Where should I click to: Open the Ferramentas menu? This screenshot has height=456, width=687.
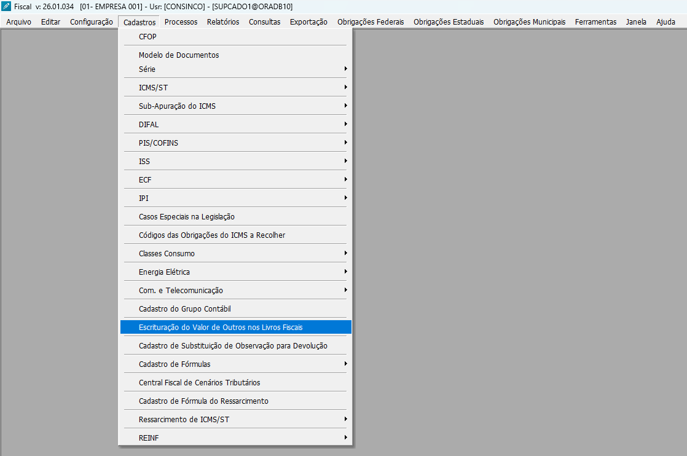point(595,22)
